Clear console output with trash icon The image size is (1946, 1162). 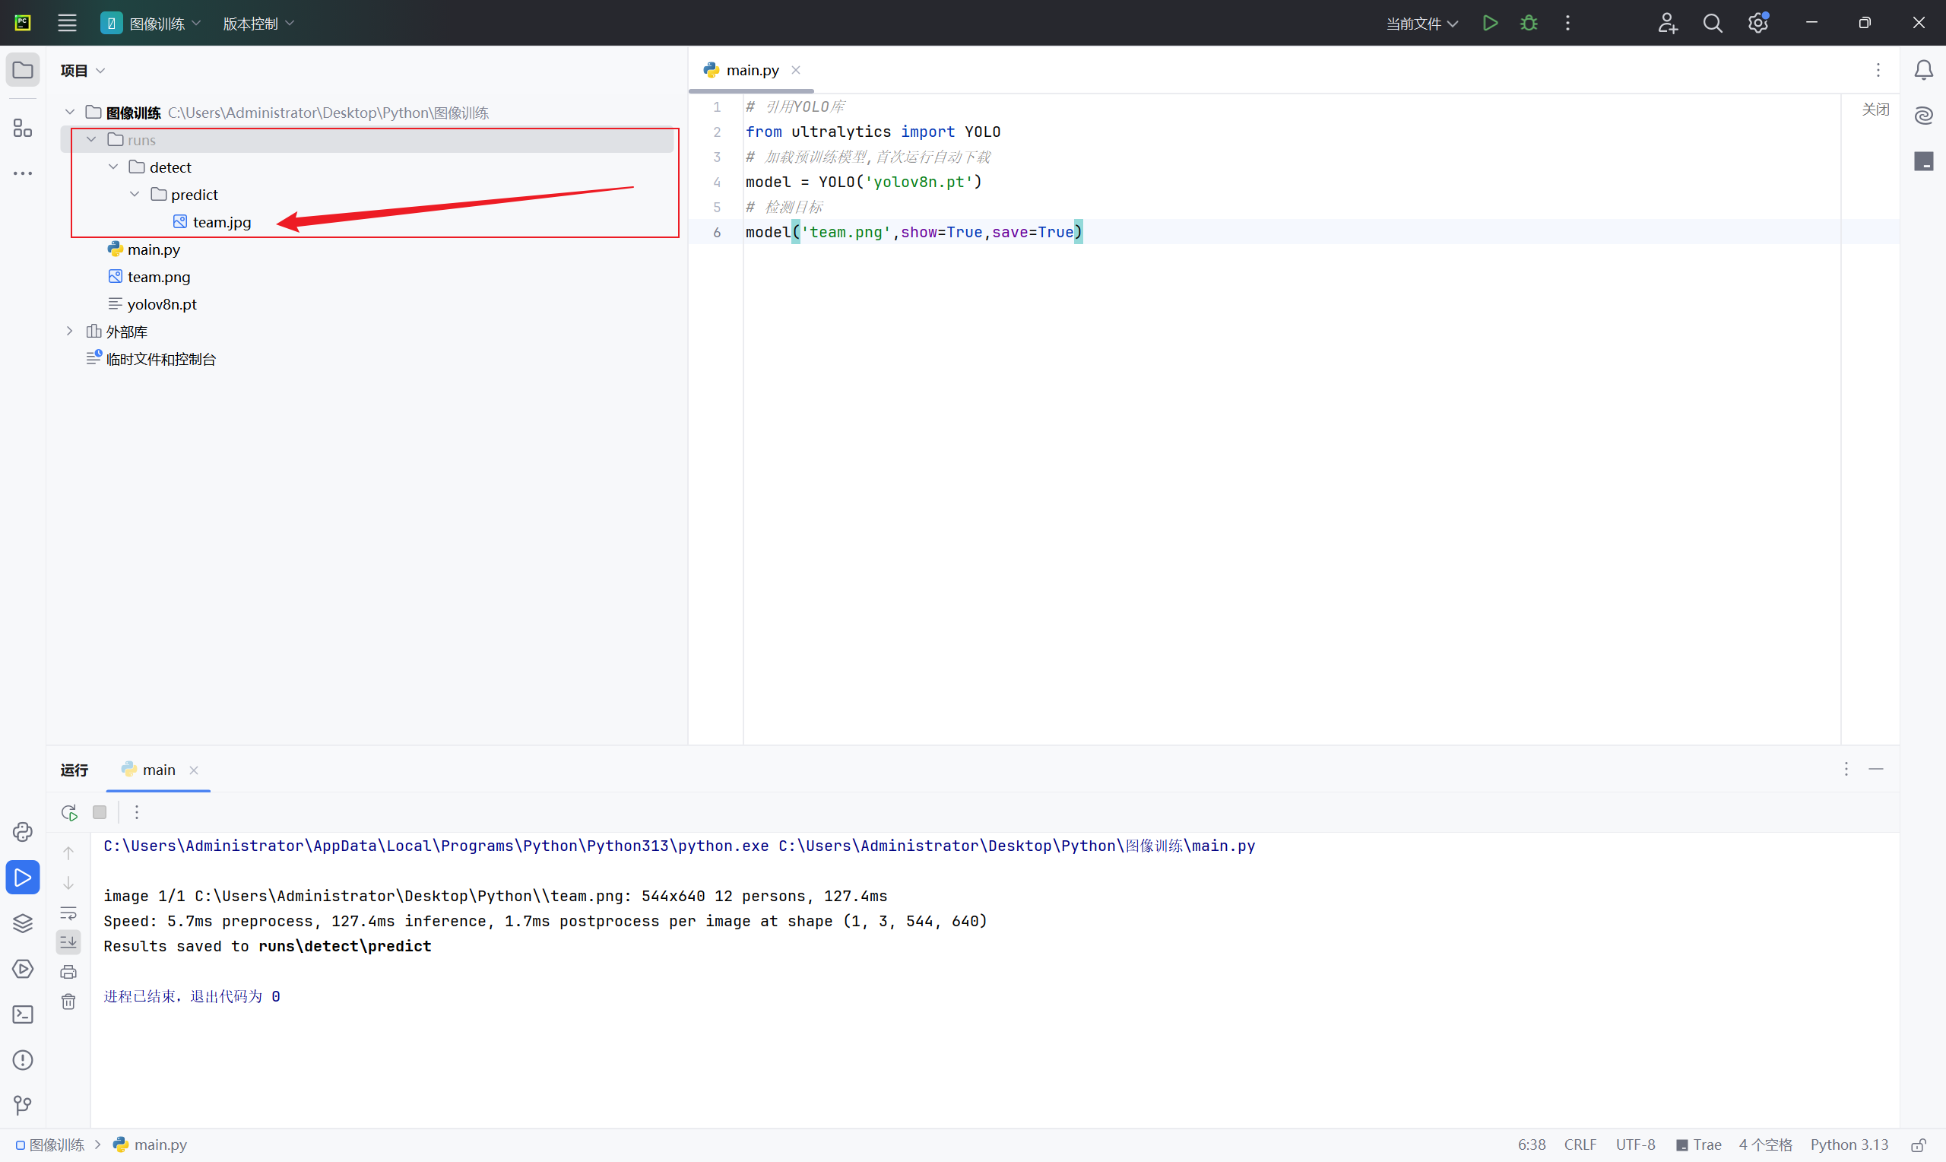point(69,1002)
